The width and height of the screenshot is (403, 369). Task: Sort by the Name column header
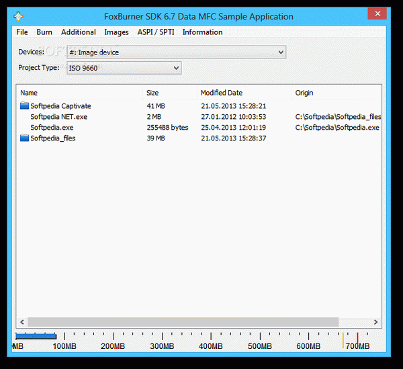point(29,93)
